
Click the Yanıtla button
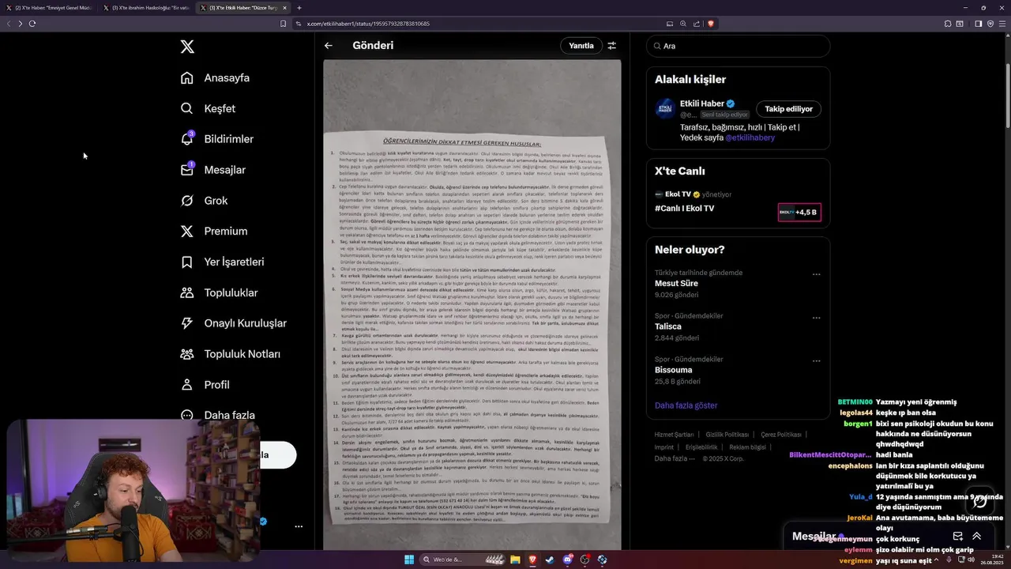pyautogui.click(x=581, y=46)
